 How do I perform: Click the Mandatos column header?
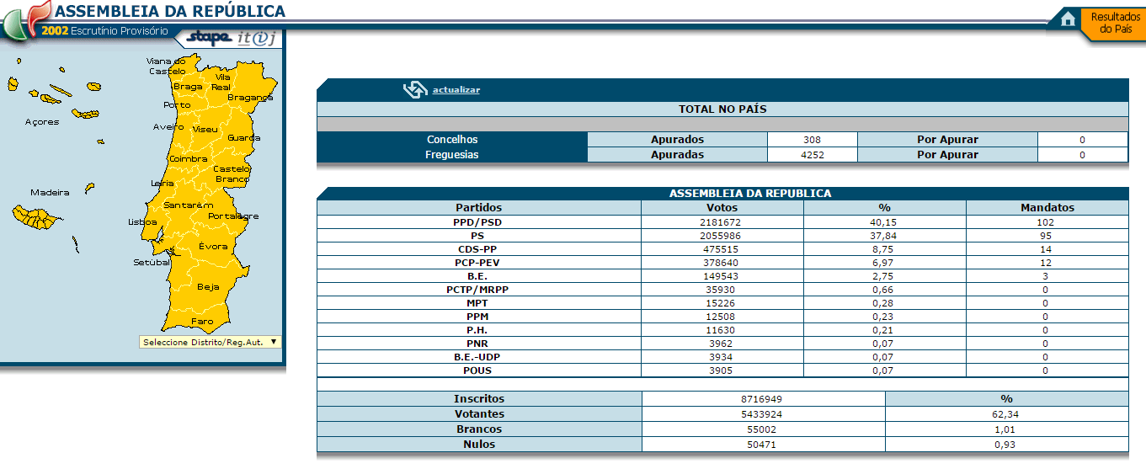1047,207
